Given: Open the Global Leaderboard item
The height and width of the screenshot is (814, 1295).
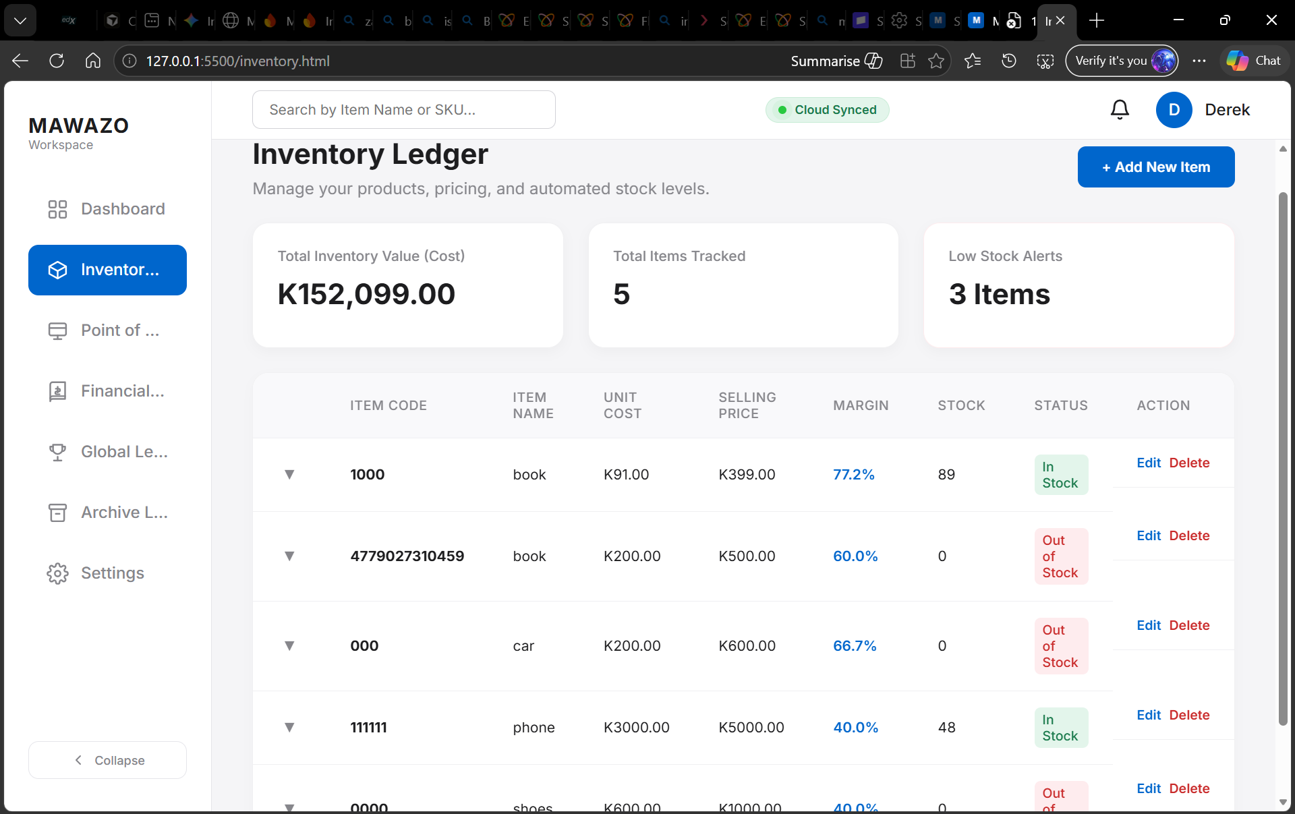Looking at the screenshot, I should pos(107,452).
